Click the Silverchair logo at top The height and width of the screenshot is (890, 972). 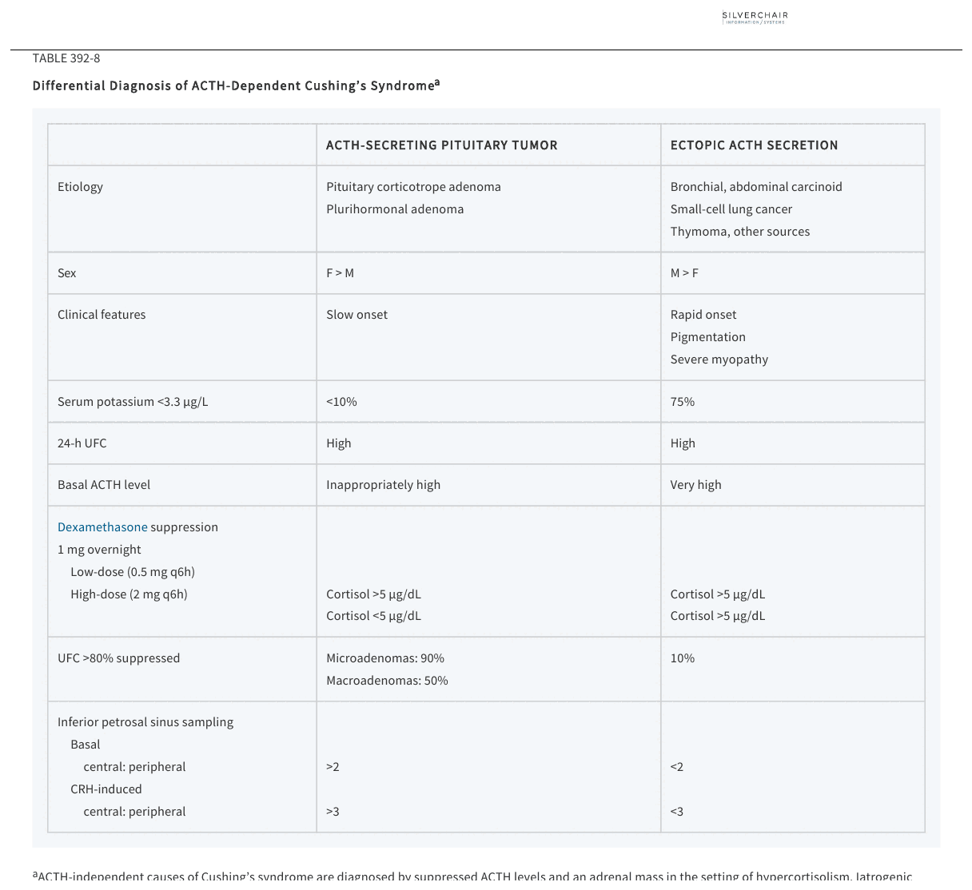[755, 18]
